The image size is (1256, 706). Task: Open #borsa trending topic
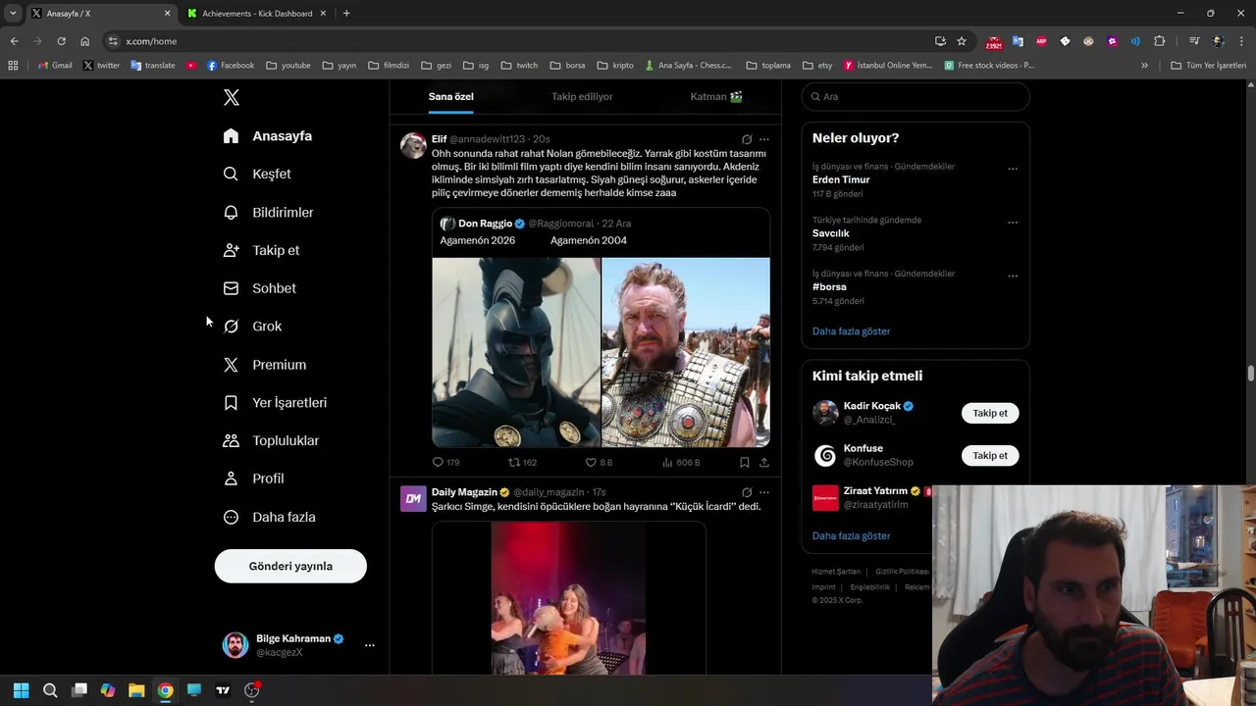(829, 287)
